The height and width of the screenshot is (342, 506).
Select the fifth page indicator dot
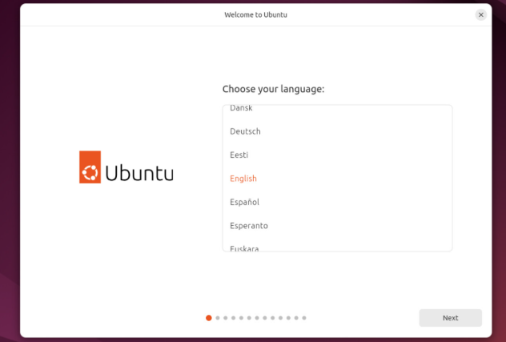(x=241, y=318)
